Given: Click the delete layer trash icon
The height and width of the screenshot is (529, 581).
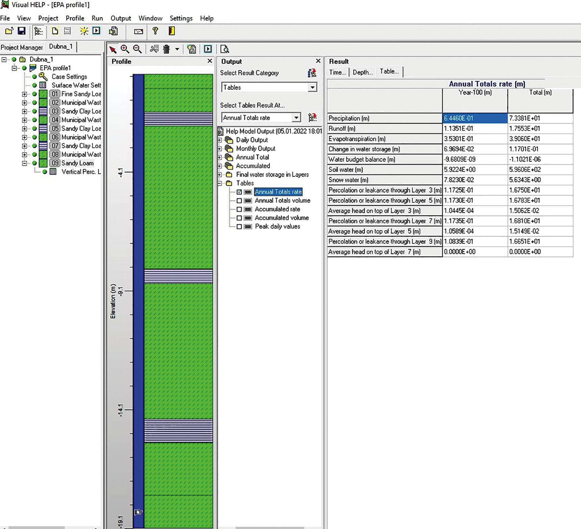Looking at the screenshot, I should pyautogui.click(x=166, y=49).
